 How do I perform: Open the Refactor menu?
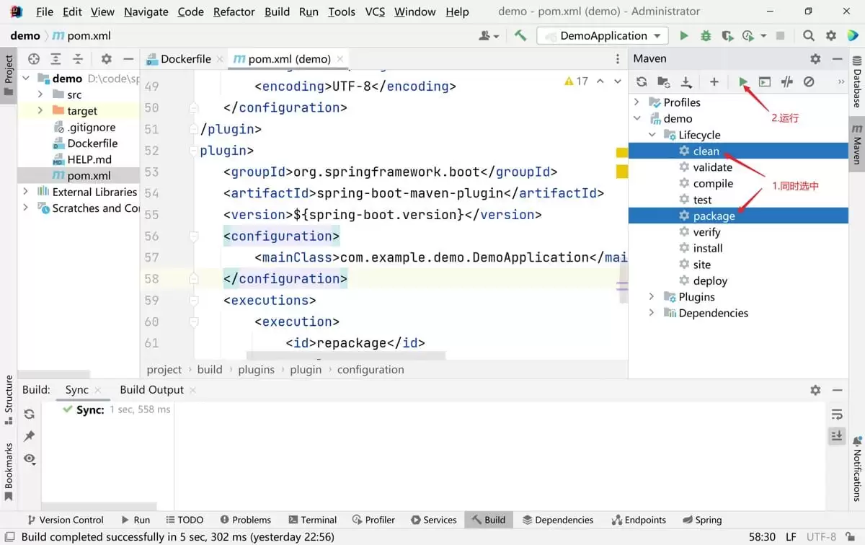(234, 12)
